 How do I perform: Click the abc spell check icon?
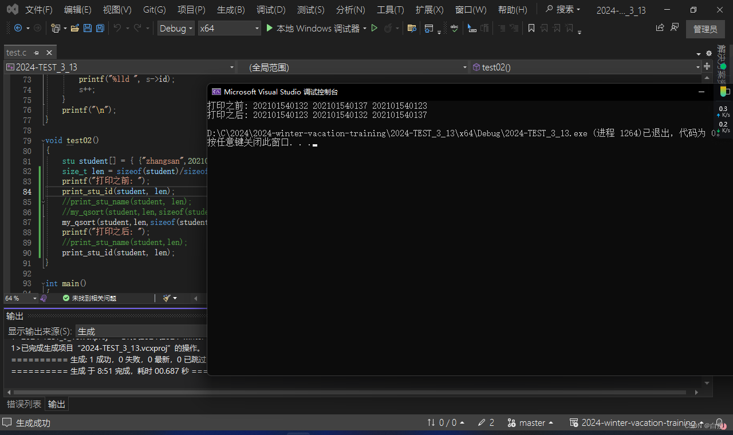454,28
